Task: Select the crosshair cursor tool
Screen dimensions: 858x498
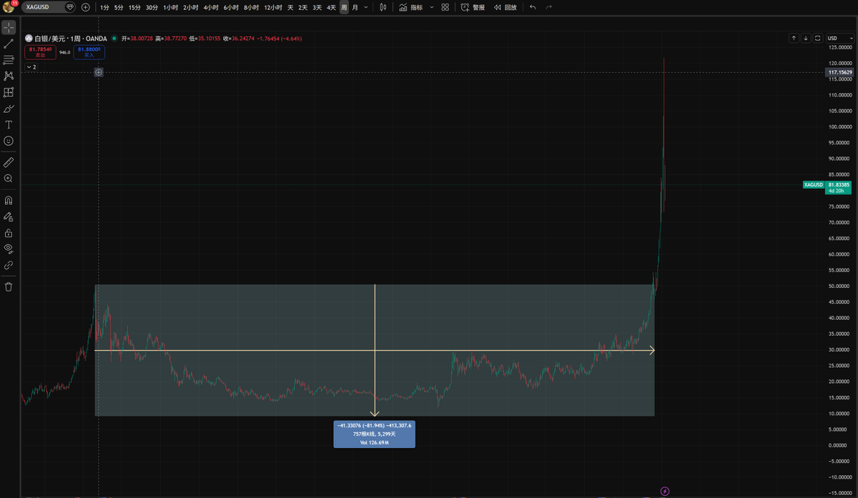Action: [x=9, y=27]
